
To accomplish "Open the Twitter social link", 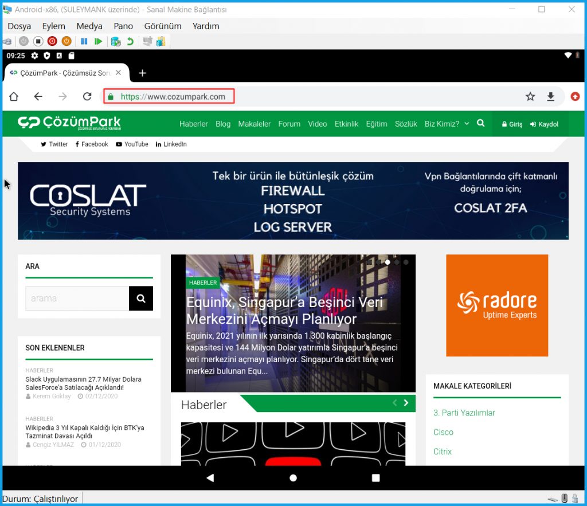I will [x=54, y=144].
